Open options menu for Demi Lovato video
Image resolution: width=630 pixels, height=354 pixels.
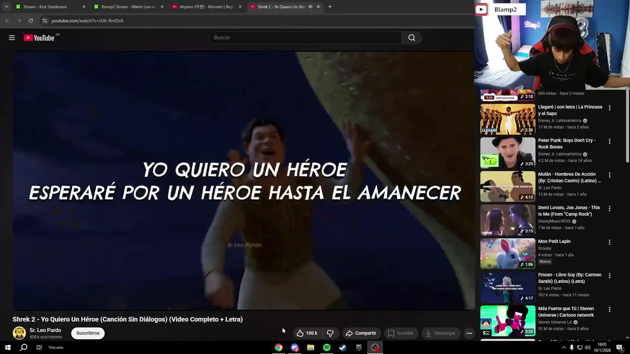[x=609, y=208]
